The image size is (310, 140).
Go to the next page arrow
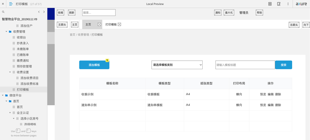(x=44, y=12)
